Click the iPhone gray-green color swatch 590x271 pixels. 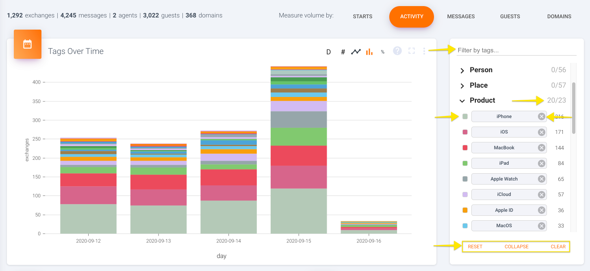tap(465, 116)
